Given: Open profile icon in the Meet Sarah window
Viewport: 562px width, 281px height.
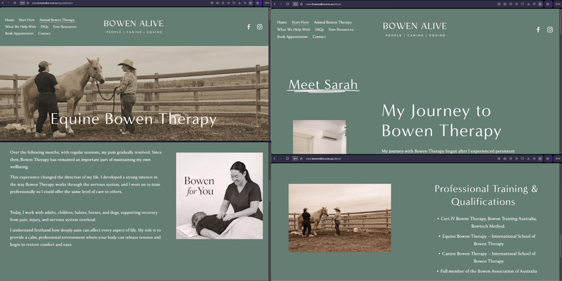Looking at the screenshot, I should click(540, 4).
